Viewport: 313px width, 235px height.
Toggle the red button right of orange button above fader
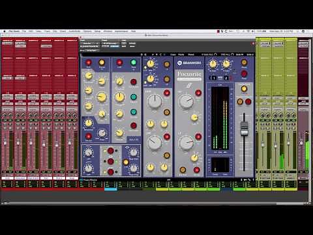pos(248,101)
